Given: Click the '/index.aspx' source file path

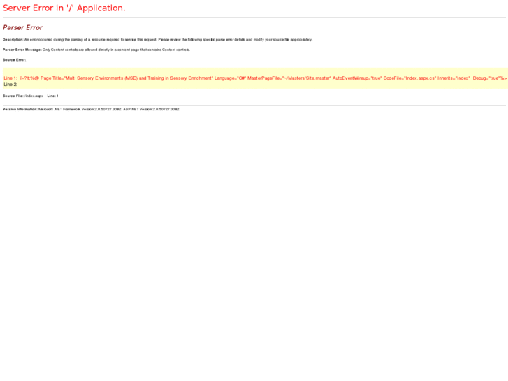Looking at the screenshot, I should click(x=34, y=96).
